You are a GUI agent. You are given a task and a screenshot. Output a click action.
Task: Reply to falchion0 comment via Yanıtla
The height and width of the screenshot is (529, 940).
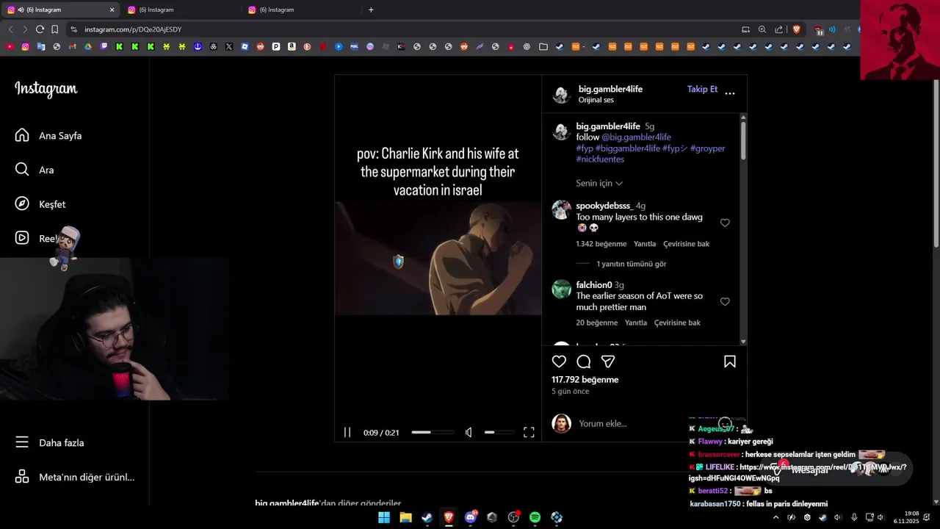click(x=636, y=323)
